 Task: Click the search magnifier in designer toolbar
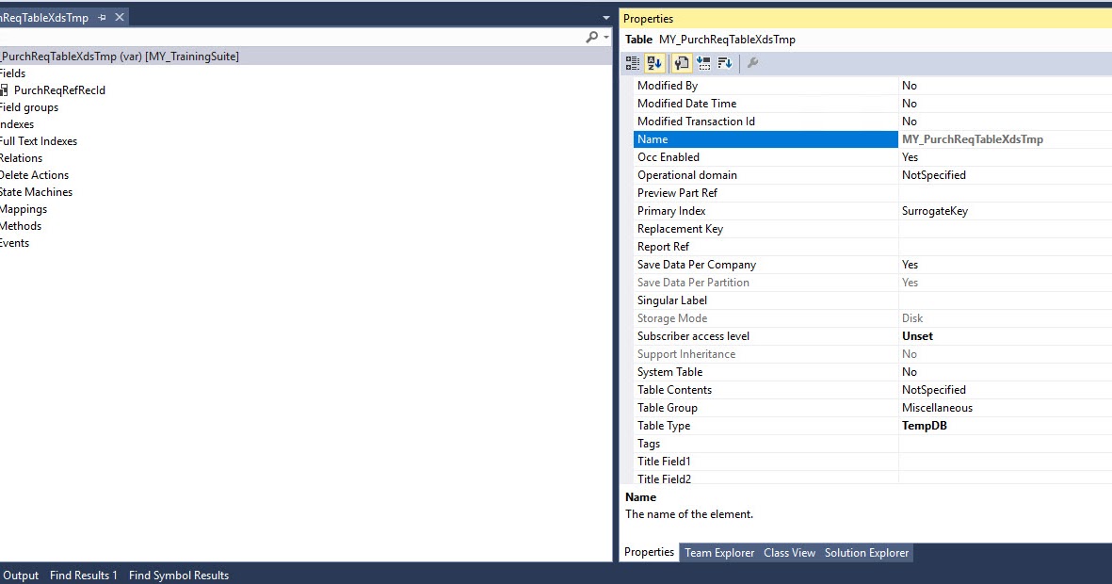590,39
